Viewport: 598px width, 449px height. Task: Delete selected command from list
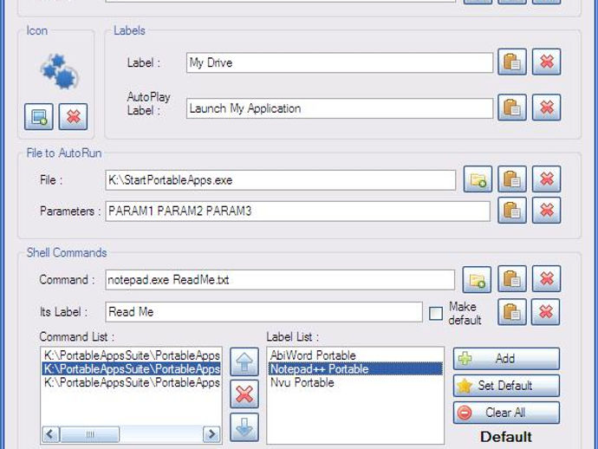(244, 394)
